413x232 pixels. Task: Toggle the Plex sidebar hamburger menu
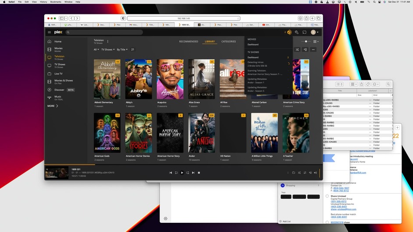[x=49, y=32]
